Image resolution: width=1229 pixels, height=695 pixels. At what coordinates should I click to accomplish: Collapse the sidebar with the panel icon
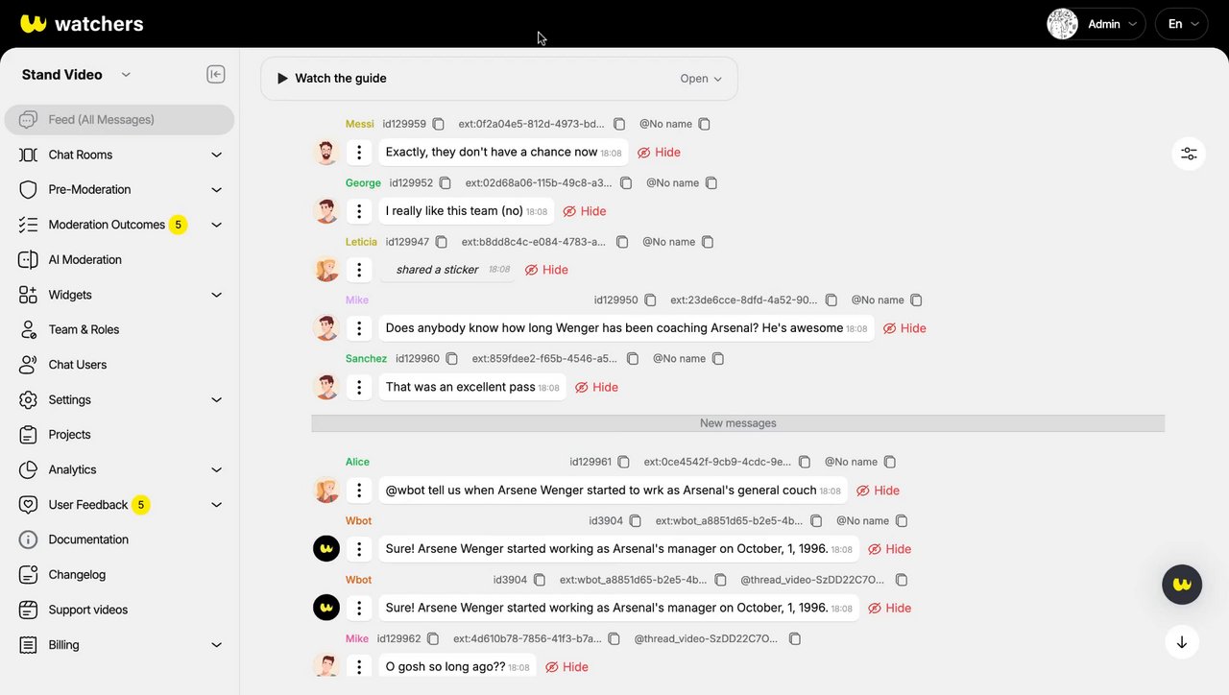tap(216, 75)
